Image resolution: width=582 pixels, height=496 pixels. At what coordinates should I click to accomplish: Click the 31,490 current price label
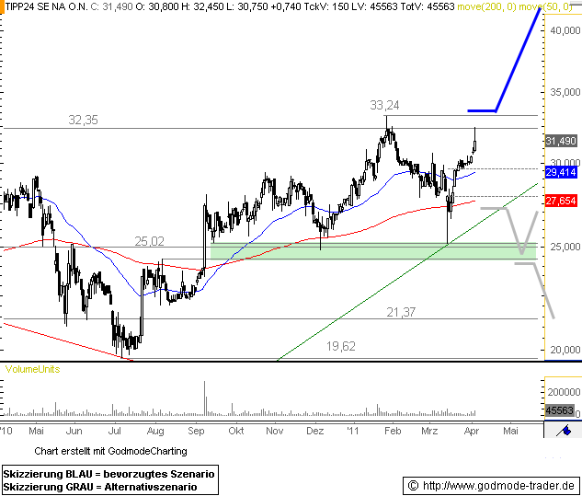pos(561,141)
